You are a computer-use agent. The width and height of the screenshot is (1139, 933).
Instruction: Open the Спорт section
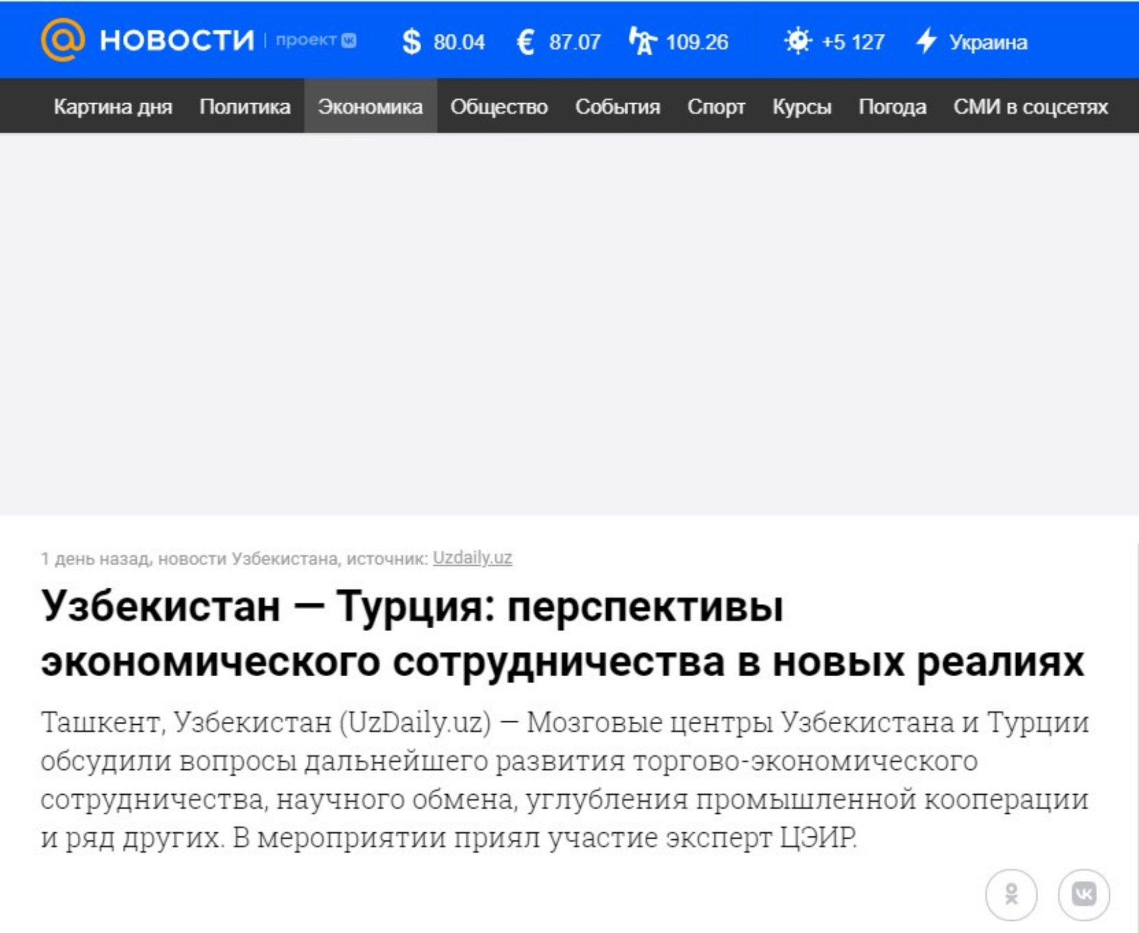[x=716, y=107]
